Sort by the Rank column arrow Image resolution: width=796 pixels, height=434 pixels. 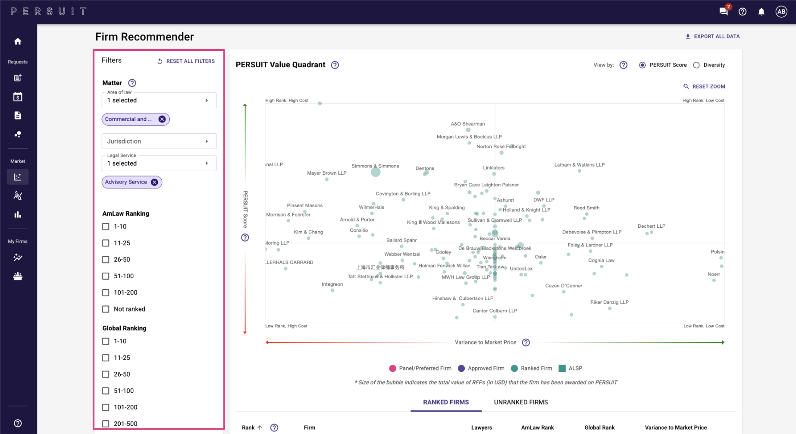(260, 428)
